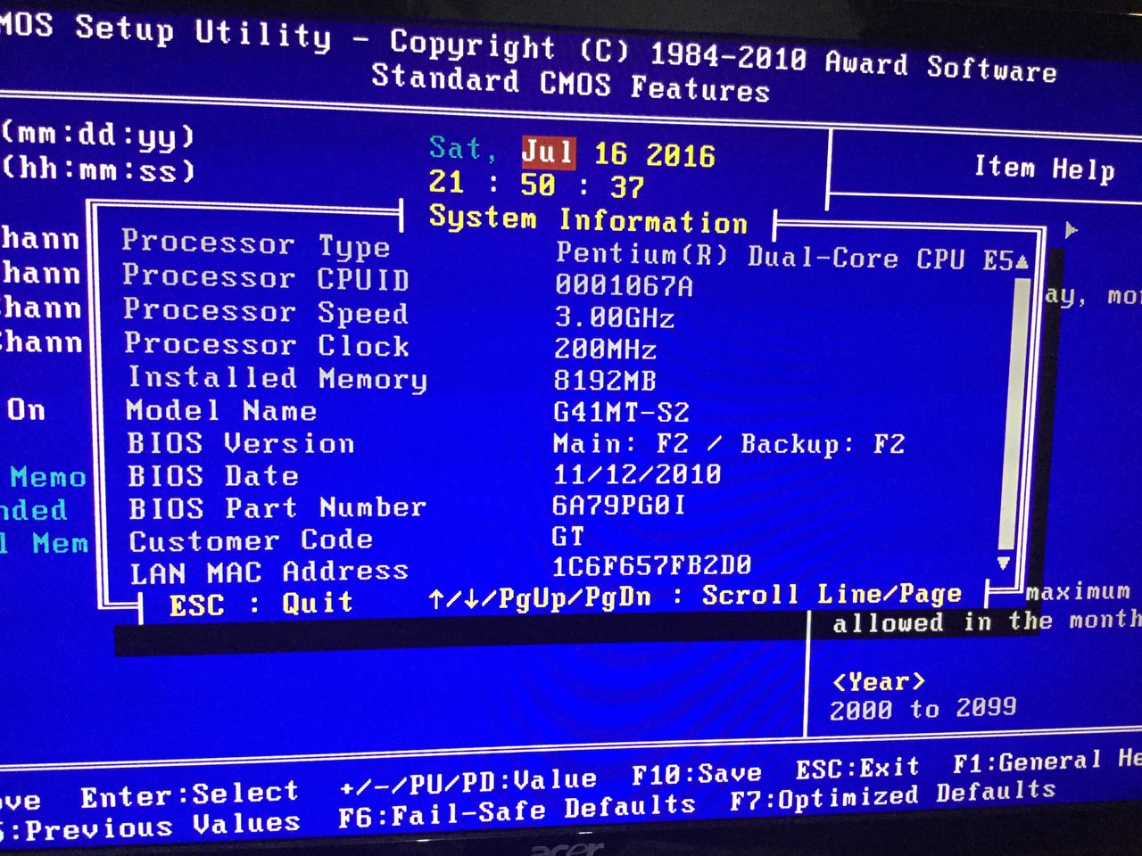Select the hour field 21
Viewport: 1142px width, 856px height.
point(446,182)
